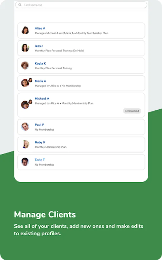This screenshot has width=162, height=260.
Task: Click Maria A's main avatar
Action: [x=25, y=83]
